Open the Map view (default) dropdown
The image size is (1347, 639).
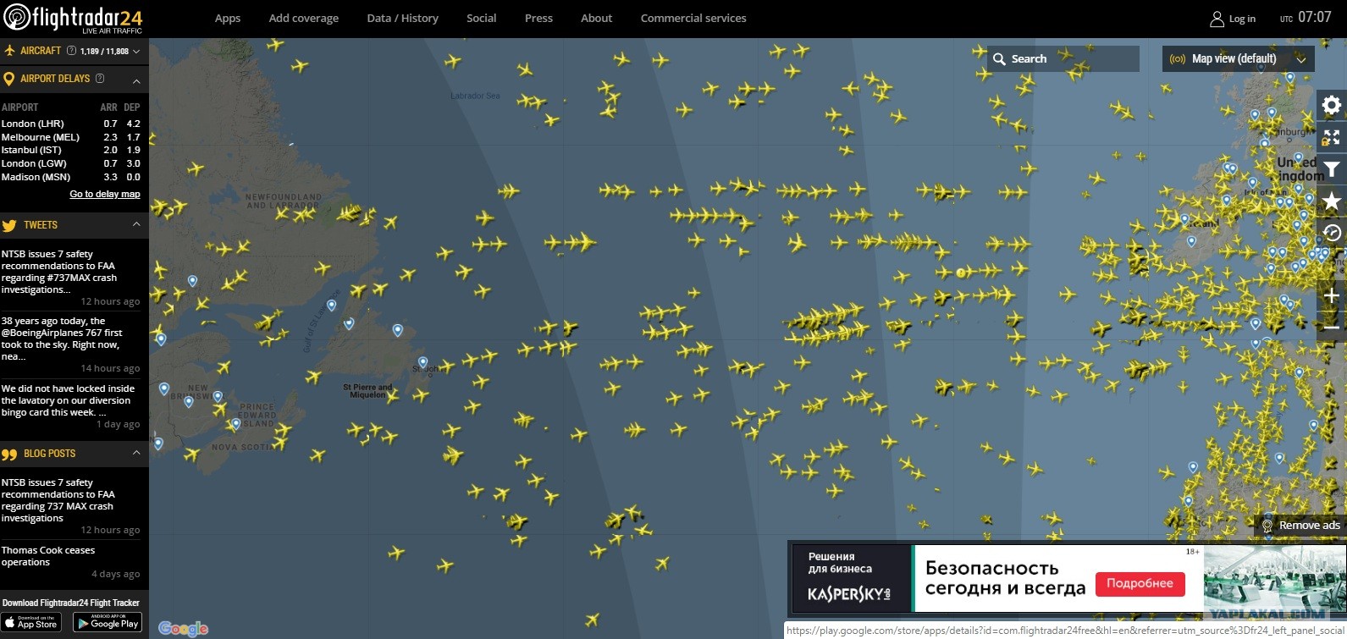(x=1238, y=58)
